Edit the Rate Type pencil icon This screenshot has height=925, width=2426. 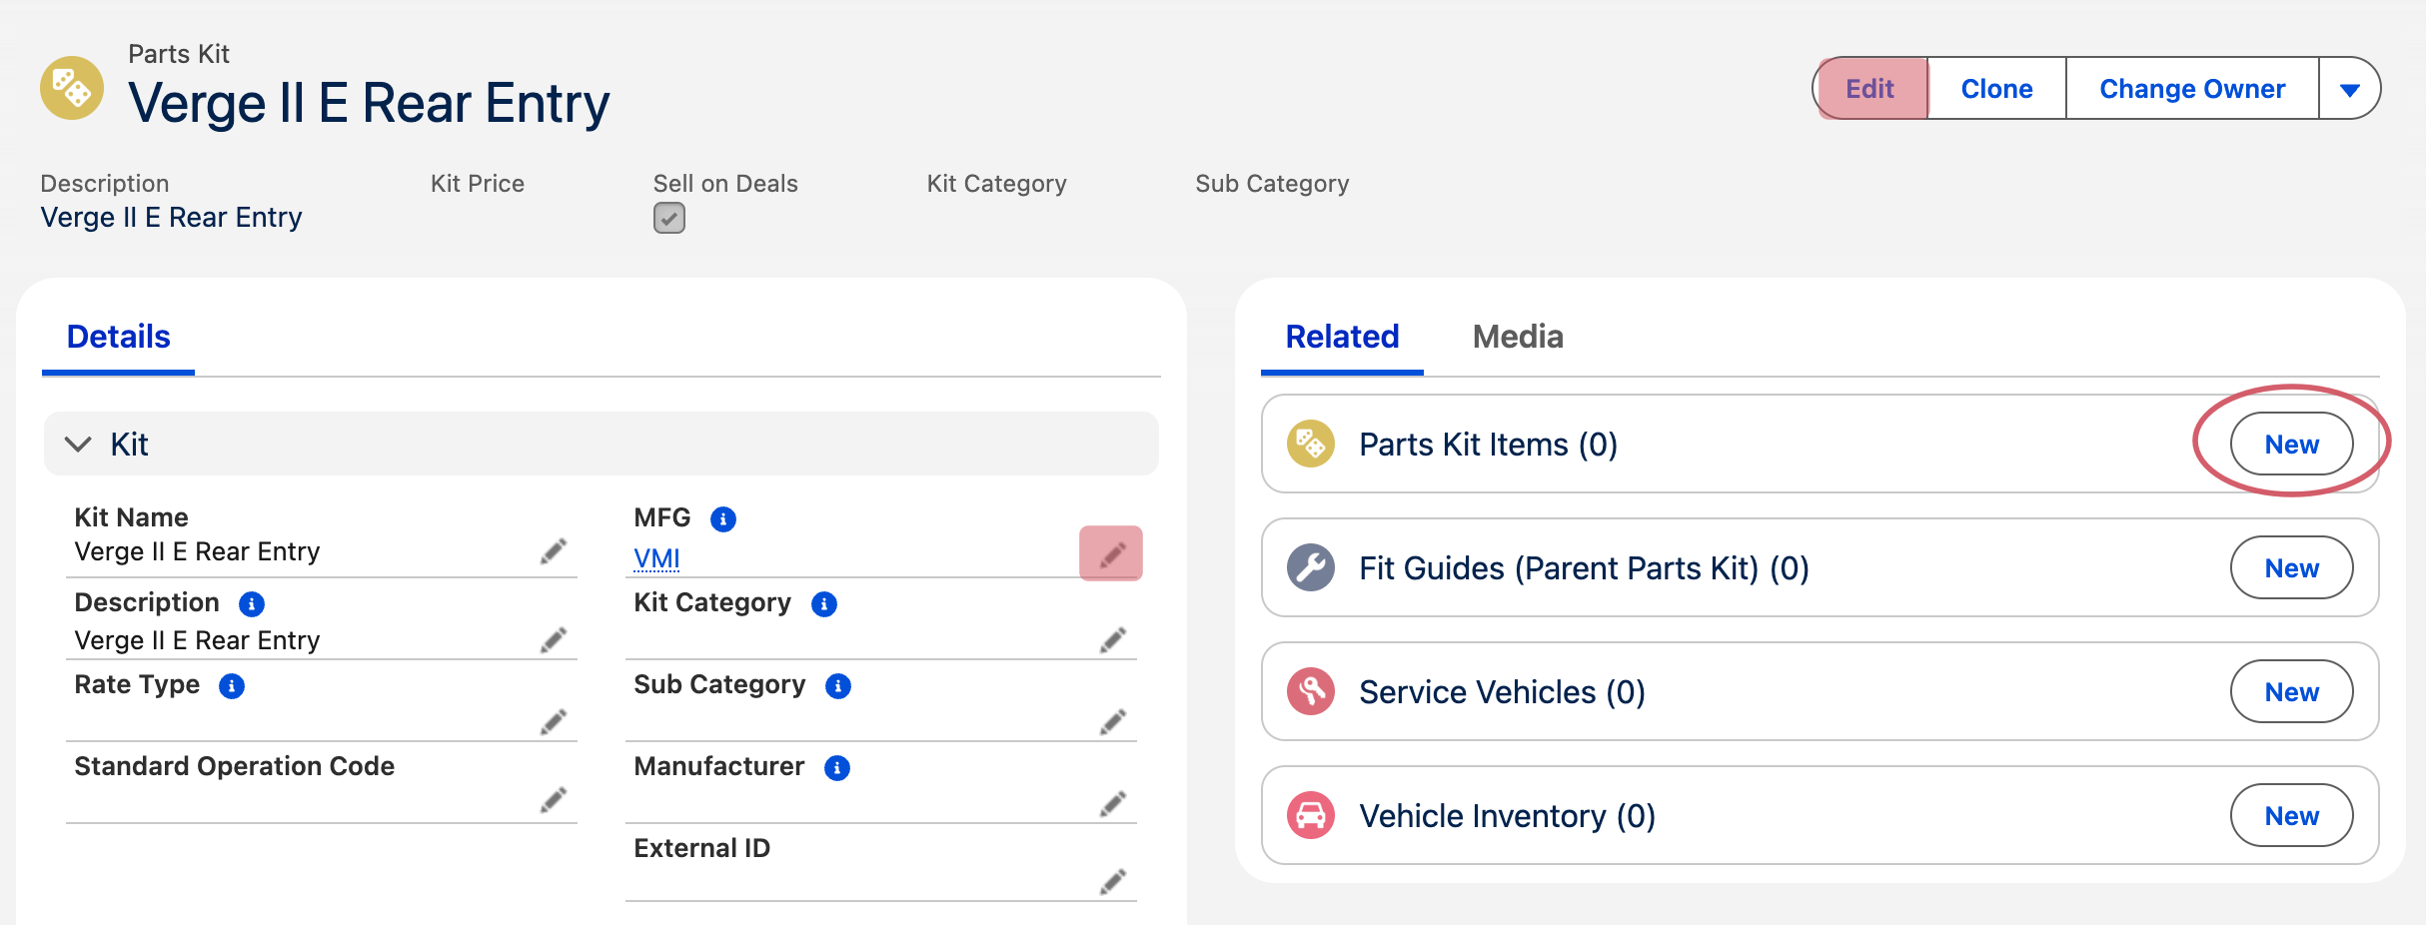554,721
